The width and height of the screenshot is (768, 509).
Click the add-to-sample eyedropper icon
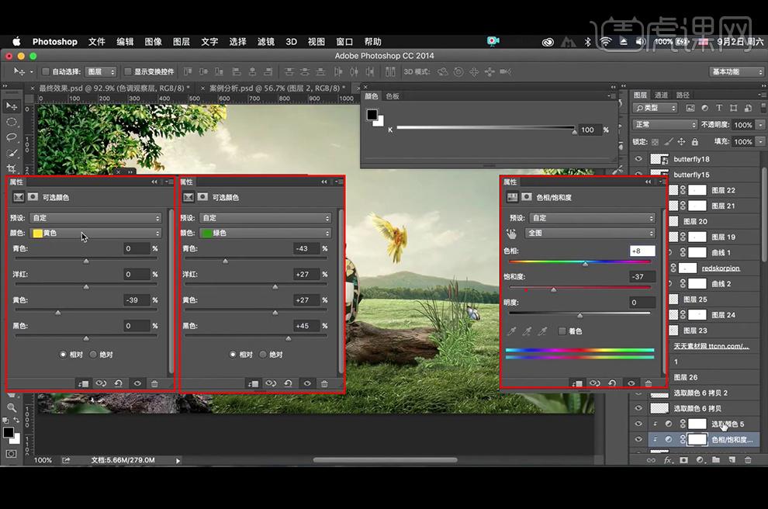click(x=527, y=331)
